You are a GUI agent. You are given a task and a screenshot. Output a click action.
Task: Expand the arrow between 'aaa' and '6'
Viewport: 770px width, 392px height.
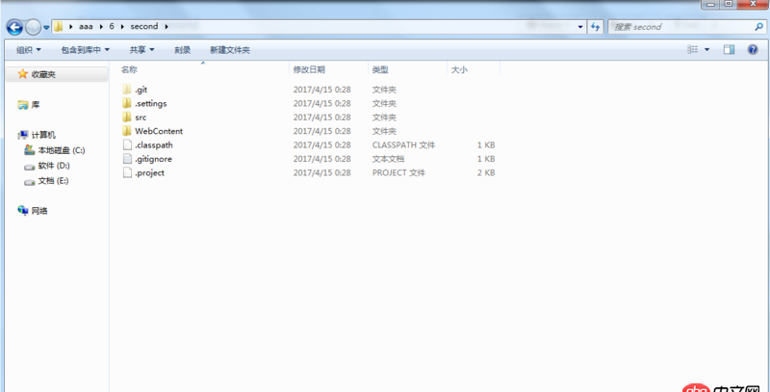101,27
